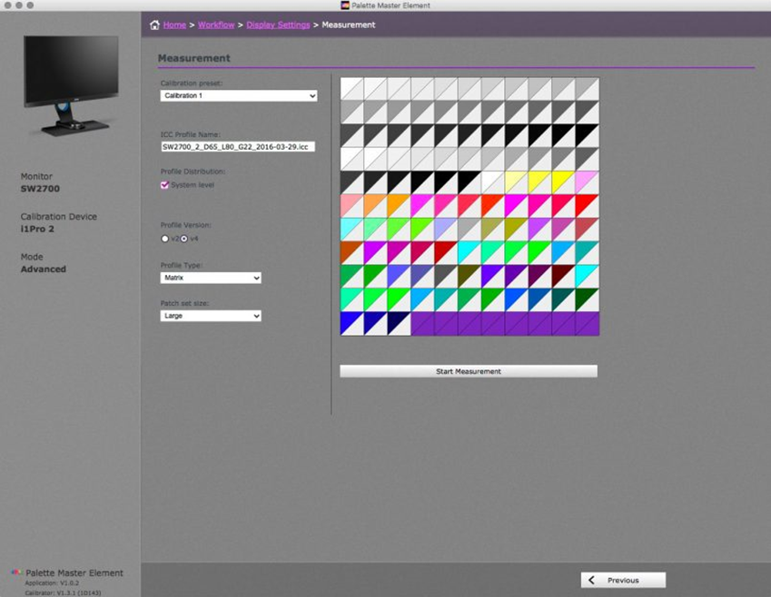Click the ICC Profile Name text field
The width and height of the screenshot is (771, 597).
238,147
